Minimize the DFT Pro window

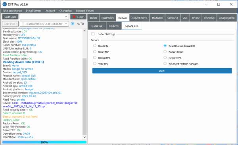206,4
